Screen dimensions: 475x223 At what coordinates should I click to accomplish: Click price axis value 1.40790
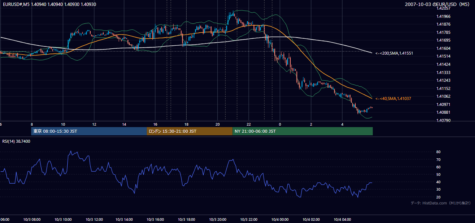(x=443, y=120)
